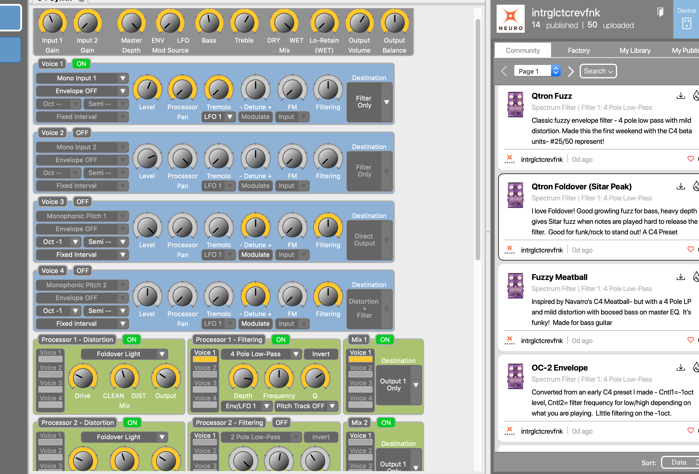Screen dimensions: 699x474
Task: Download the Qtron Foldover (Sitar Peak) preset
Action: tap(681, 186)
